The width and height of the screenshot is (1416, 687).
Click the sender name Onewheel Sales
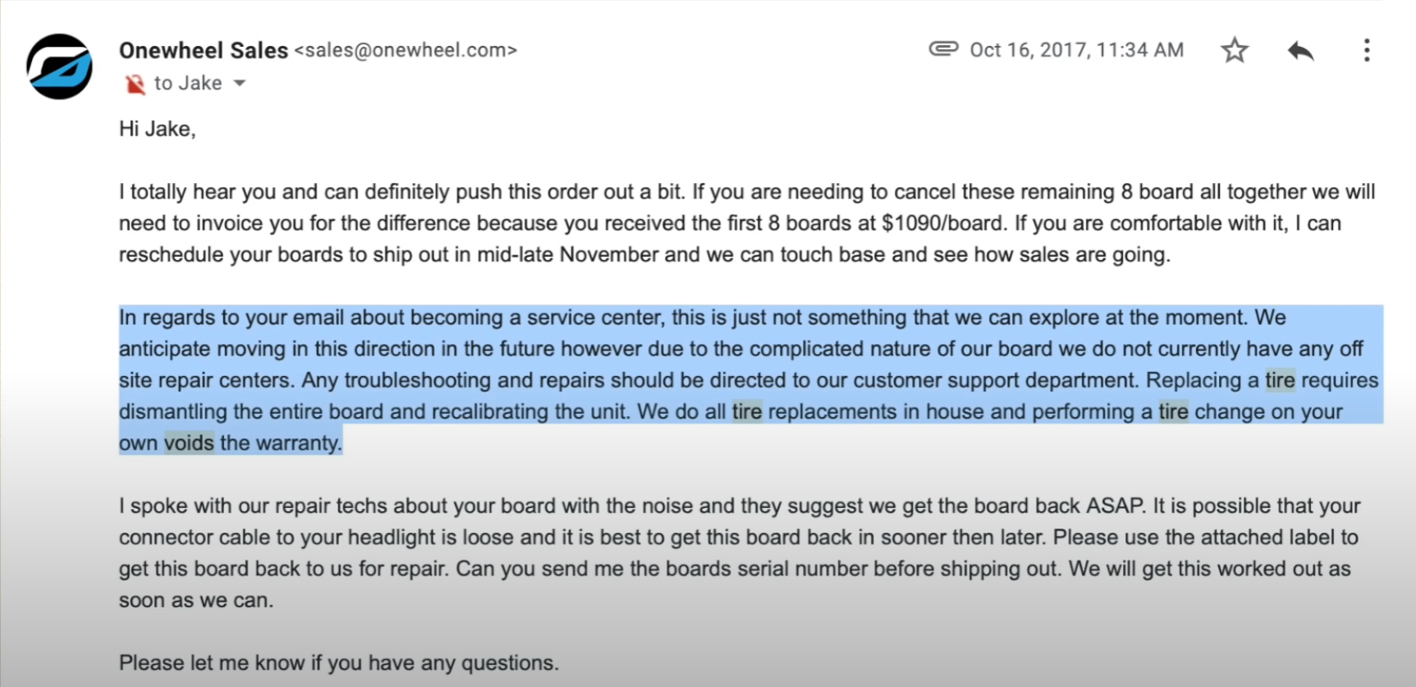(204, 50)
